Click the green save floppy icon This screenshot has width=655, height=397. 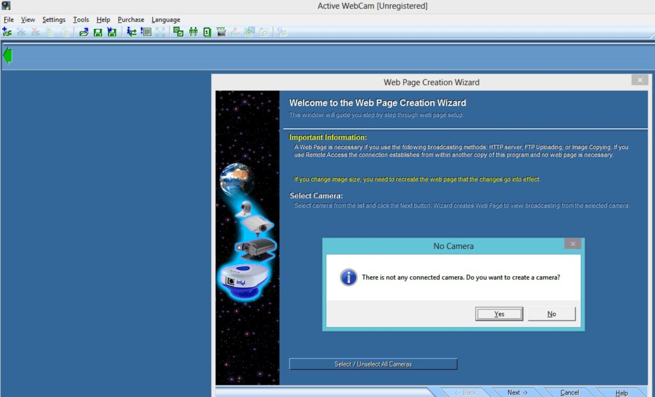(98, 32)
